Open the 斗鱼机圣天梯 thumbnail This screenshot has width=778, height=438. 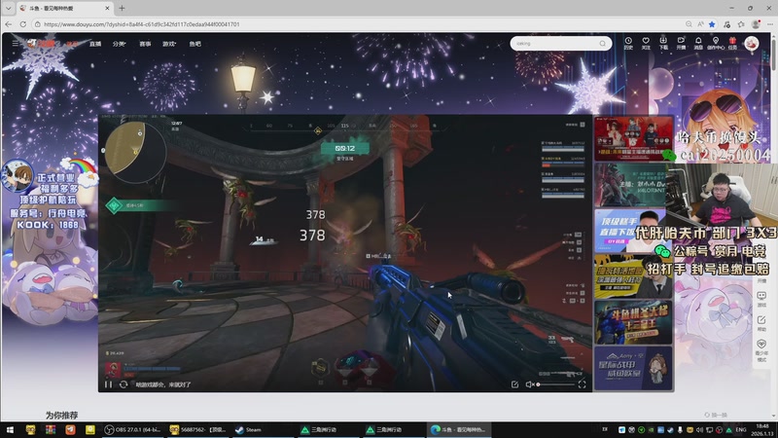(633, 322)
